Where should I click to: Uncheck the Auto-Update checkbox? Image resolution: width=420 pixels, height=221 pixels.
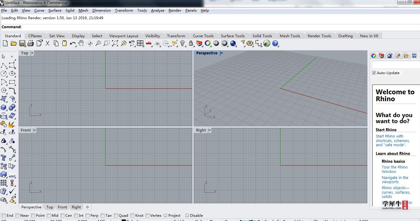click(374, 73)
